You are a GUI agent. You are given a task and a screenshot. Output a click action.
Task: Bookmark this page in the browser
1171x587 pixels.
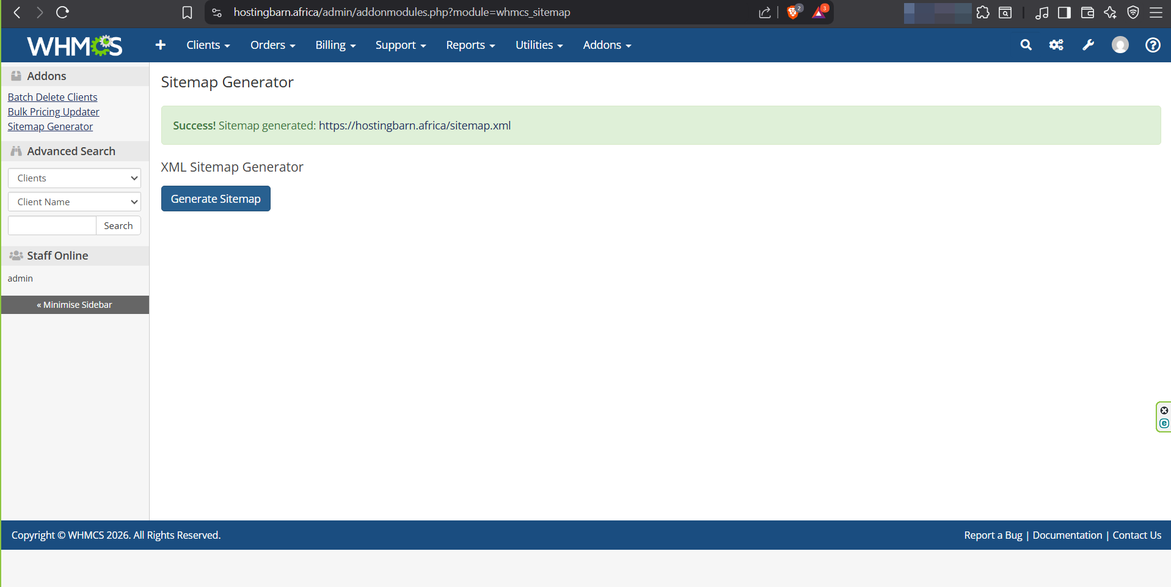[188, 12]
